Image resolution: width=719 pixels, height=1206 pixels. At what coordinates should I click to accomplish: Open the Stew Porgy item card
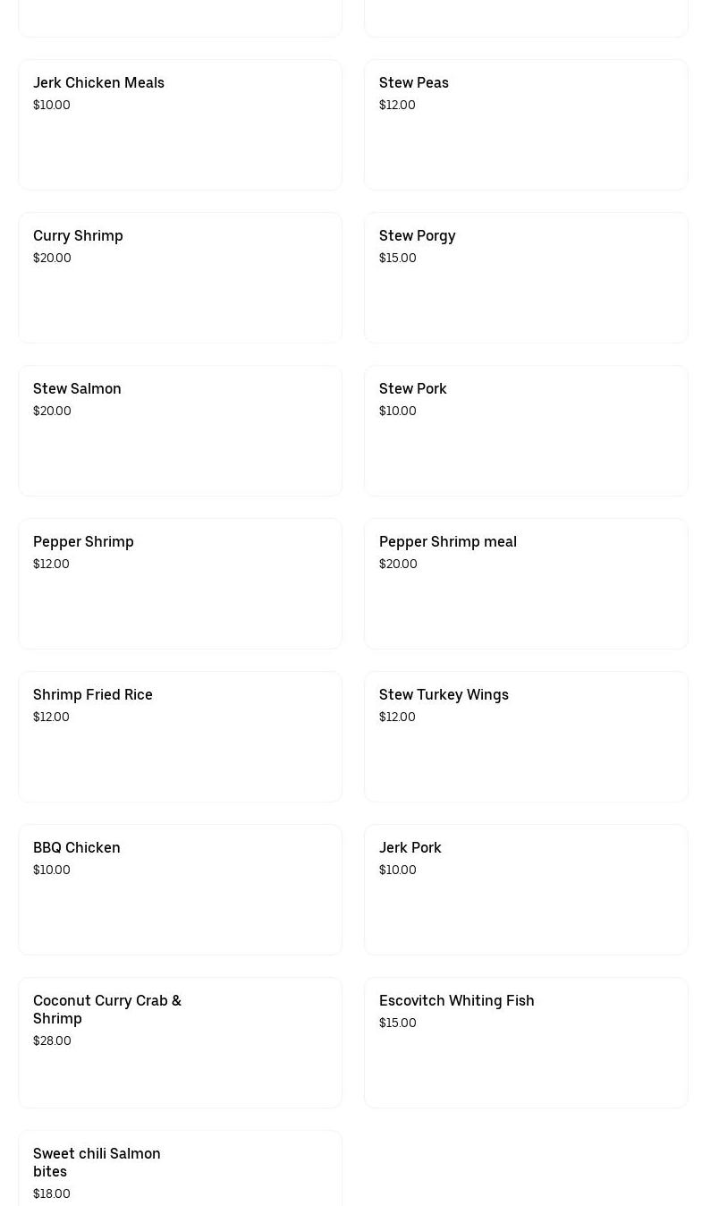coord(526,278)
